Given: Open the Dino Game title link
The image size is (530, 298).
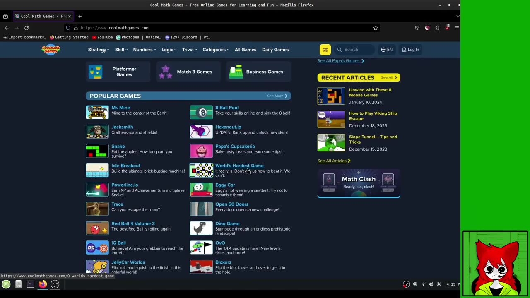Looking at the screenshot, I should [227, 223].
